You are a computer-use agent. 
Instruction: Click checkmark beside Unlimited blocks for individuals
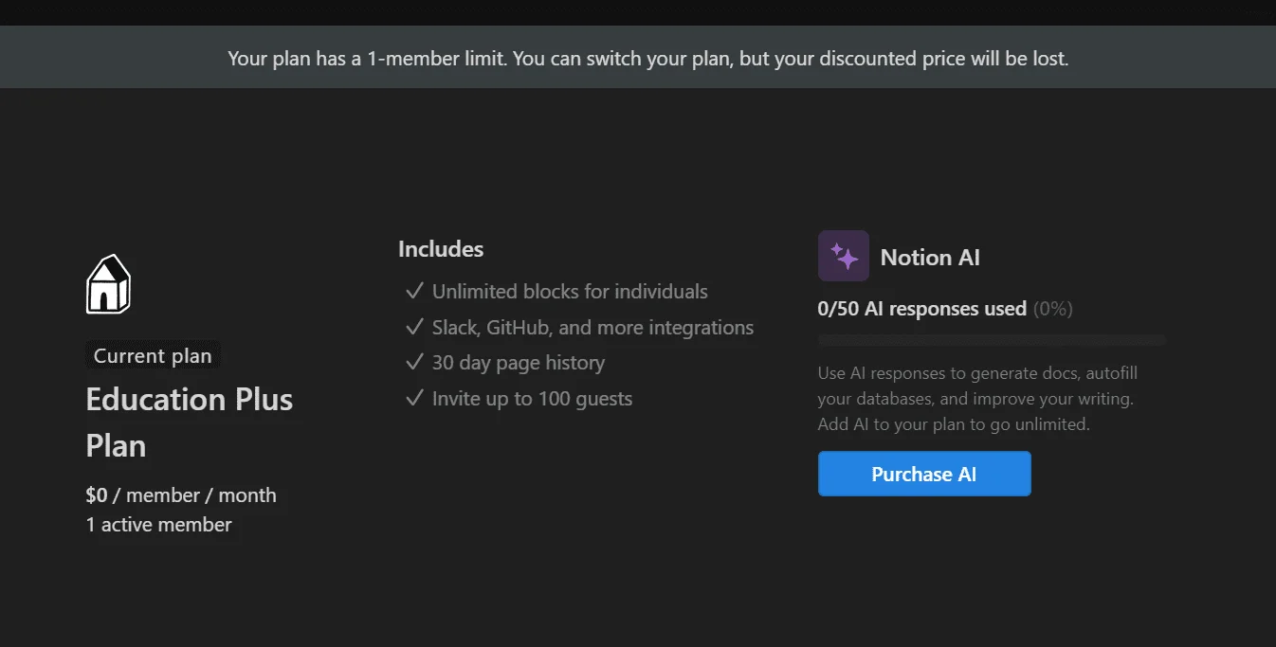pos(414,291)
